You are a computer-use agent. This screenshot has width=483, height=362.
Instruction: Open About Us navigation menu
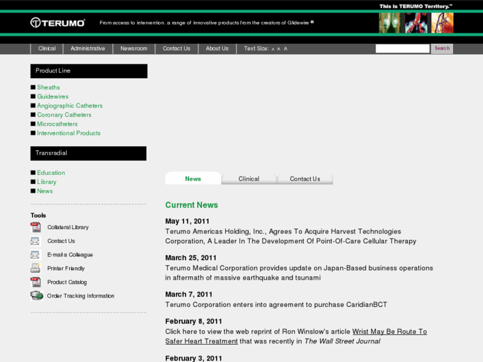[217, 48]
